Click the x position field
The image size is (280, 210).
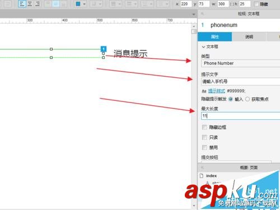pos(186,4)
